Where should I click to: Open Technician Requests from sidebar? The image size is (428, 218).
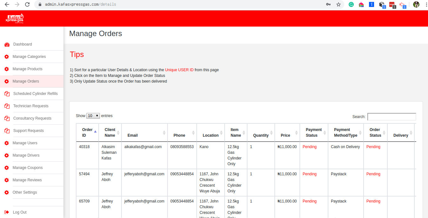coord(31,106)
